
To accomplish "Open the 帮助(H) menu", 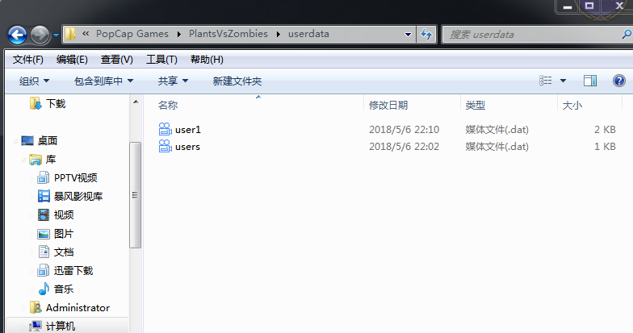I will [x=207, y=60].
